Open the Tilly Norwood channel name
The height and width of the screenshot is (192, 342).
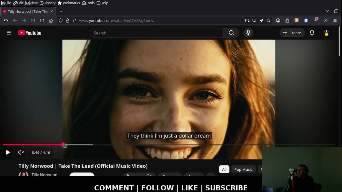point(44,174)
